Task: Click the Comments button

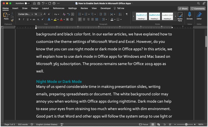Action: [198, 9]
